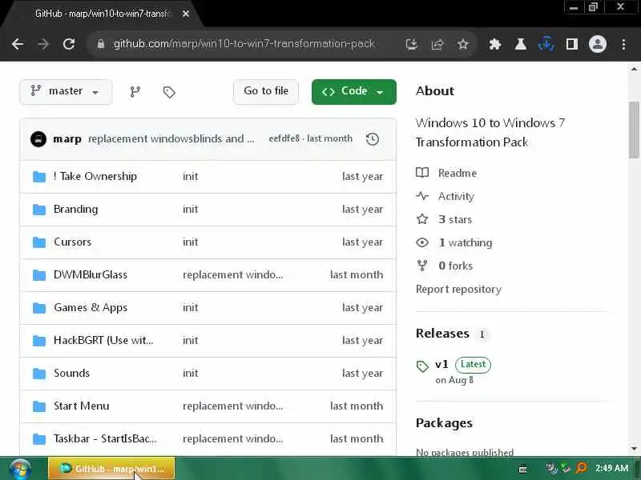View branches via the branch icon
The image size is (641, 480).
click(x=135, y=92)
